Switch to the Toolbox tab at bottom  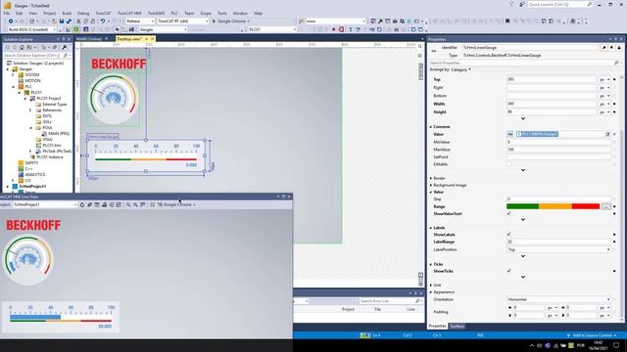point(457,327)
